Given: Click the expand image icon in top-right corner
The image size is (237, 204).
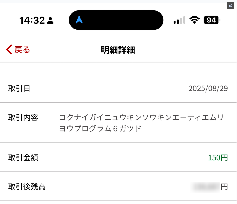Looking at the screenshot, I should click(230, 6).
